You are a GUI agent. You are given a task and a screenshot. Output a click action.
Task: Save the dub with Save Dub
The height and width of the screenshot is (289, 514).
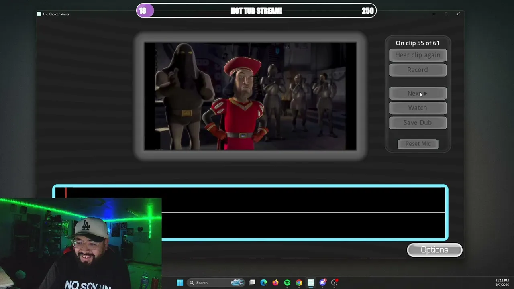(x=418, y=122)
